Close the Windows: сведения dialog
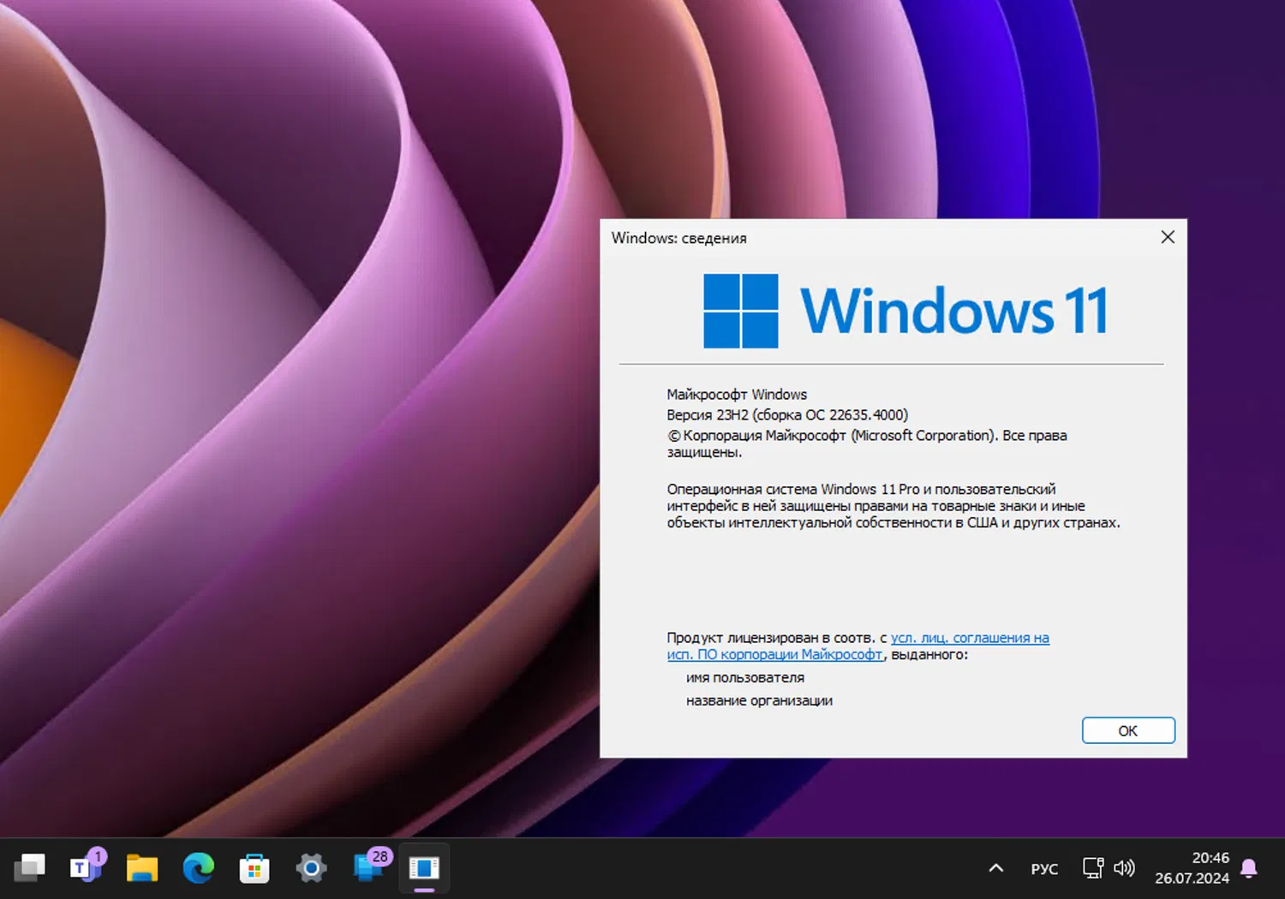 coord(1168,237)
